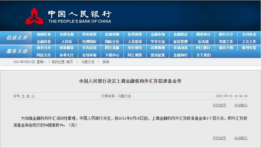Go to 金融稳定 section

click(x=181, y=34)
